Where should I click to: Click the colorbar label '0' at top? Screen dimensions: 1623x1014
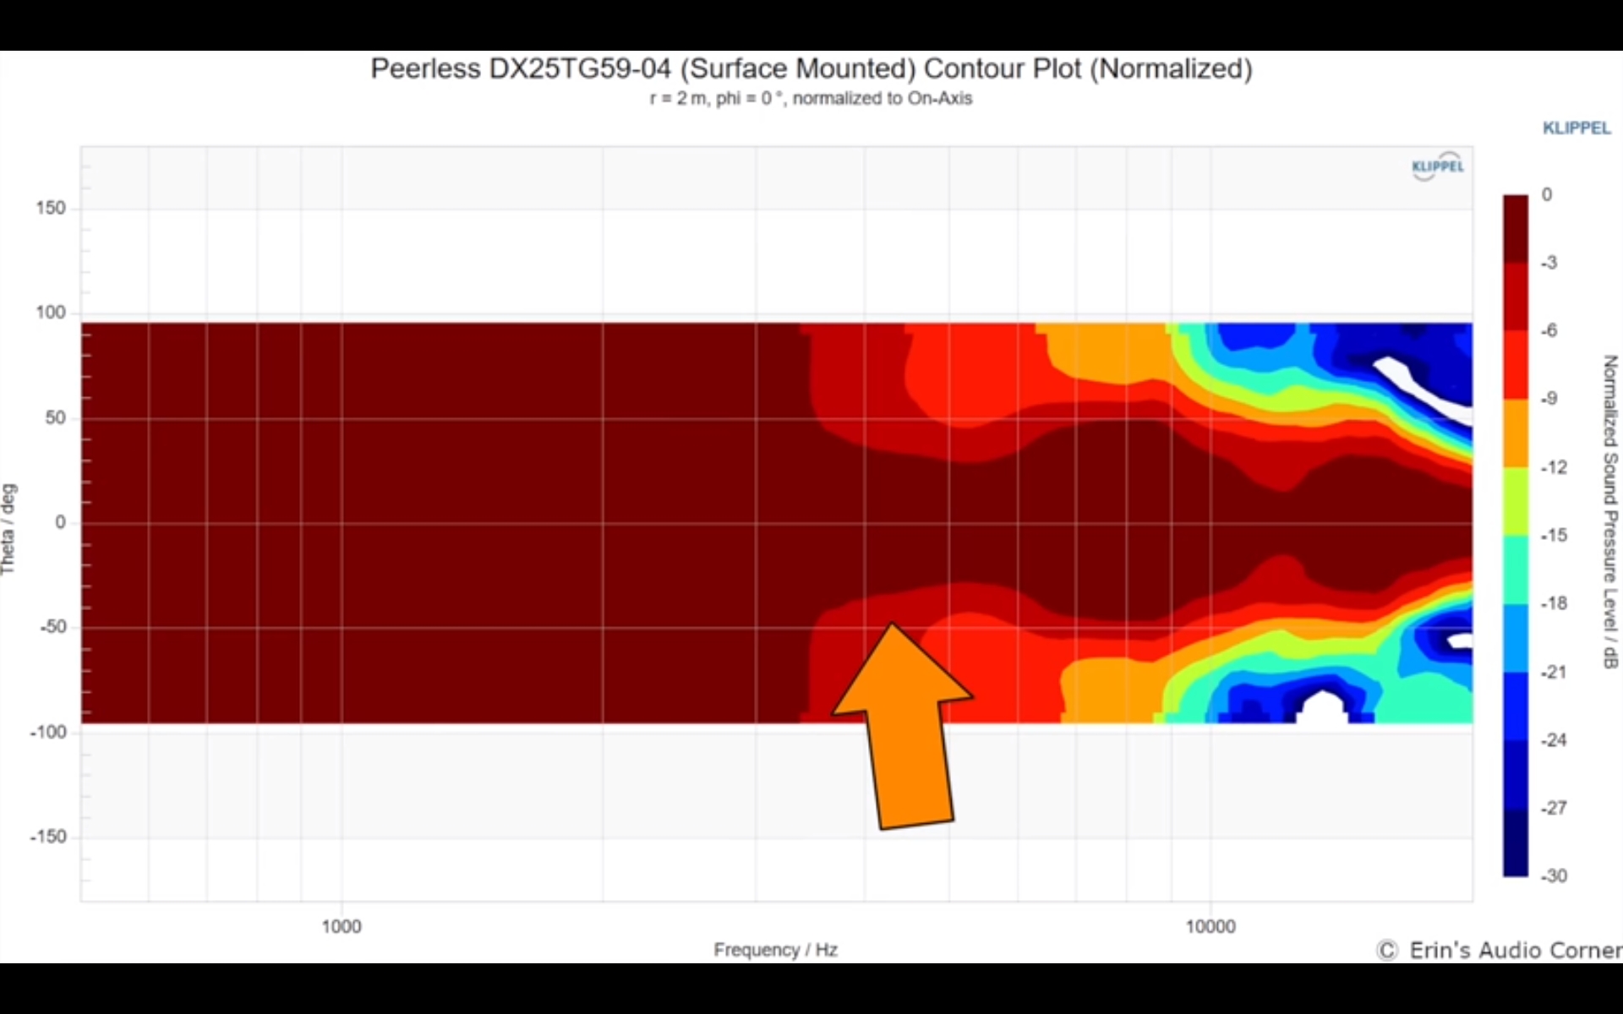[x=1547, y=194]
